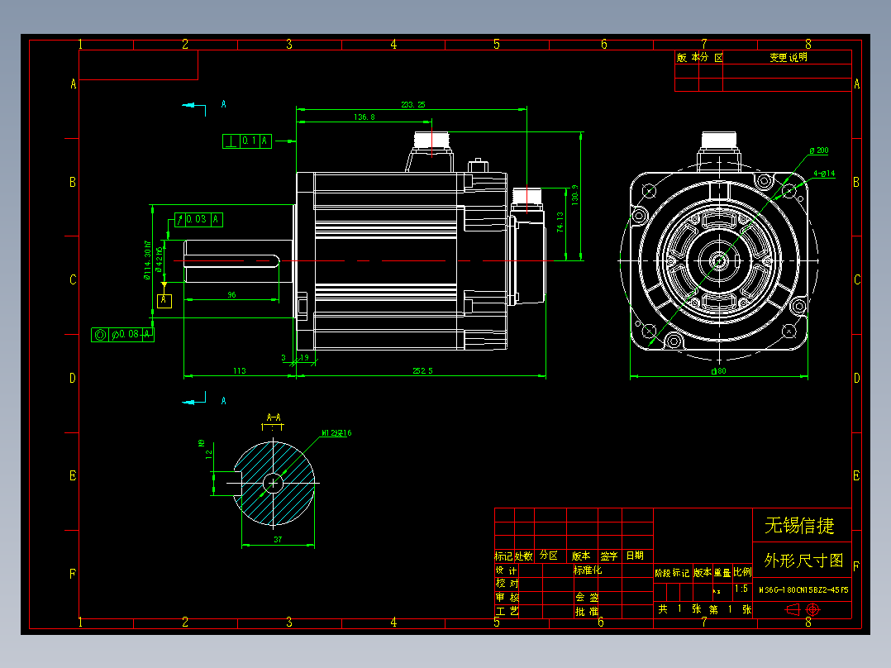Click the ø200 bolt circle dimension
The image size is (891, 668).
819,150
